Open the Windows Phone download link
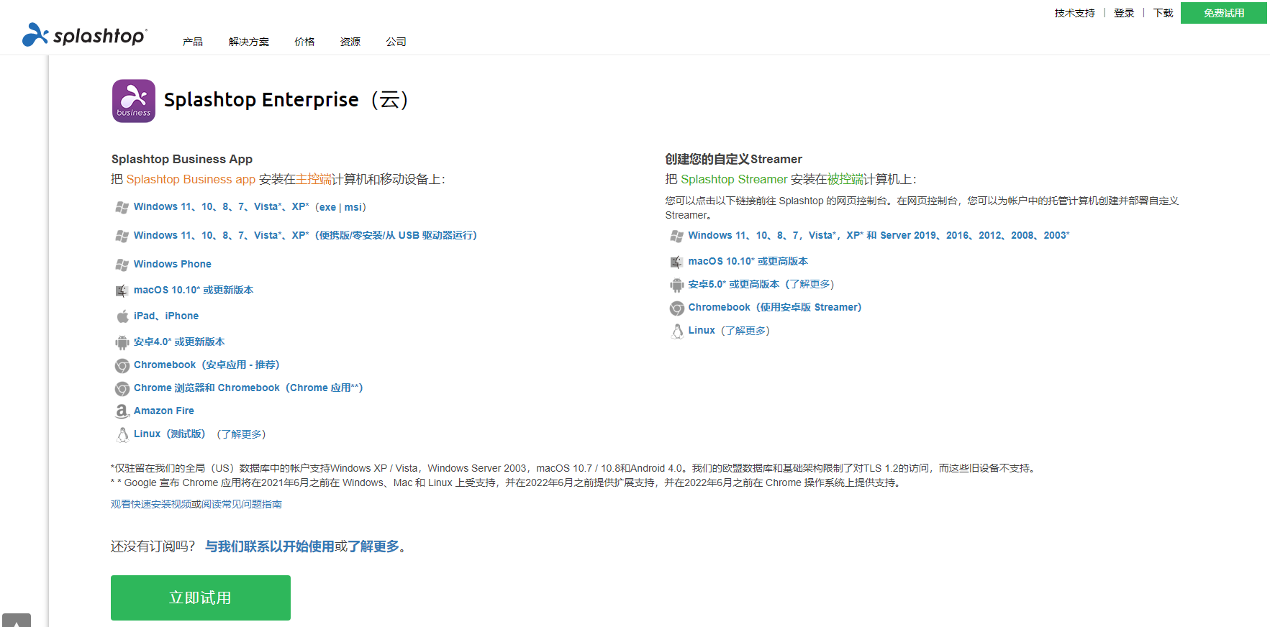 click(x=173, y=264)
